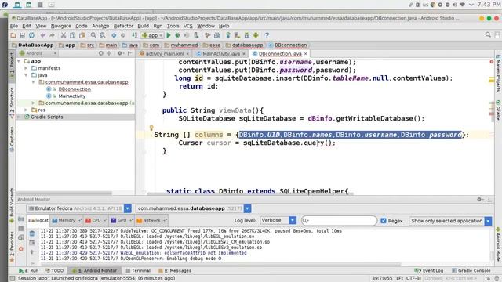Click the Open folder toolbar icon
Screen dimensions: 502x282
pos(13,35)
